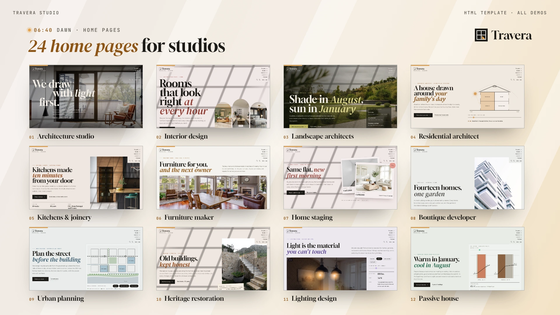560x315 pixels.
Task: Click the 'Urban planning' caption
Action: 61,299
